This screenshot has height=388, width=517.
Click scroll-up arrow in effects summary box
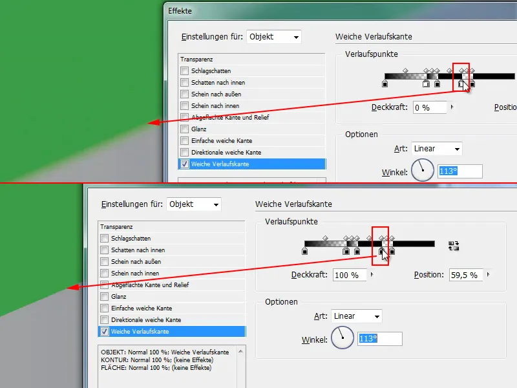click(x=240, y=352)
